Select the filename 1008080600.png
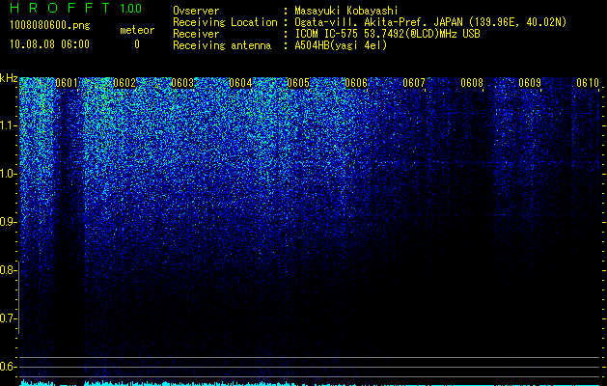Image resolution: width=607 pixels, height=386 pixels. 50,26
